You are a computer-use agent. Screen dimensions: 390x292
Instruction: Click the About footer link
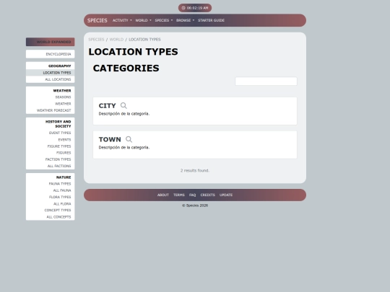(163, 195)
